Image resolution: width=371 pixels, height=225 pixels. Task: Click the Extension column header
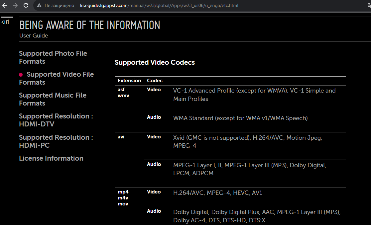pyautogui.click(x=129, y=81)
